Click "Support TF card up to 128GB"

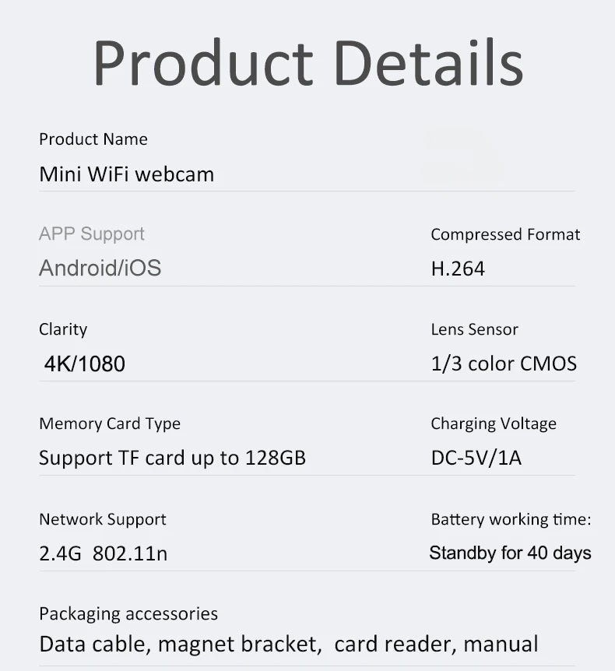pyautogui.click(x=172, y=458)
